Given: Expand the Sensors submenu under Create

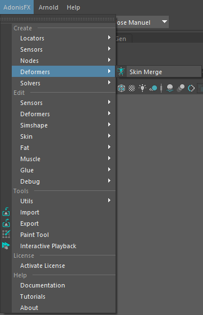Looking at the screenshot, I should click(x=63, y=49).
